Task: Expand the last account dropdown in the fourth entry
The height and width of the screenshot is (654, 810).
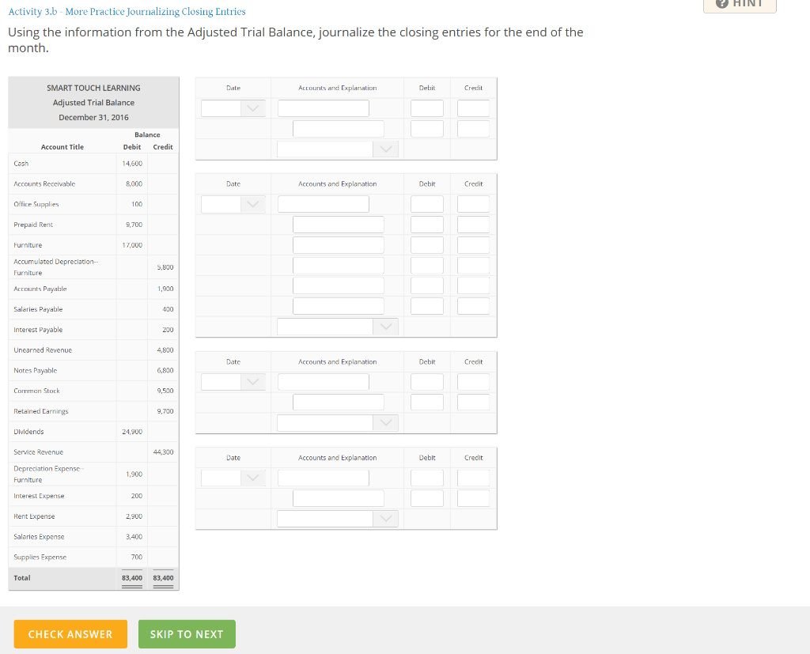Action: point(385,518)
